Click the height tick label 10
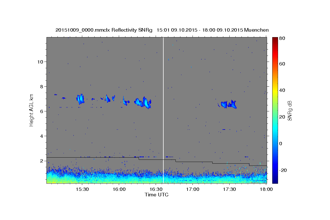Viewport: 330px width, 220px height. coord(40,62)
